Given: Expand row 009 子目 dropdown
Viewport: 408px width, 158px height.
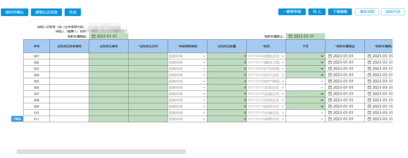Looking at the screenshot, I should click(322, 106).
